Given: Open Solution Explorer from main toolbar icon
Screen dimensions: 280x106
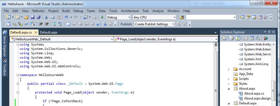Looking at the screenshot, I should click(x=242, y=17).
